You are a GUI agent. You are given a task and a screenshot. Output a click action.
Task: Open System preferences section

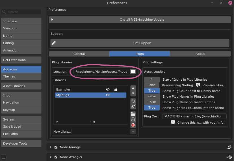point(21,119)
